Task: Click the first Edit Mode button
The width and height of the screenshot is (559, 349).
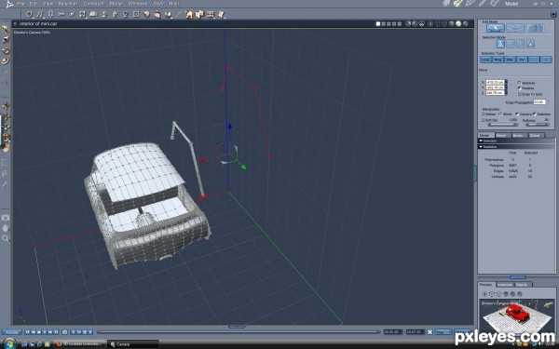Action: pos(496,28)
